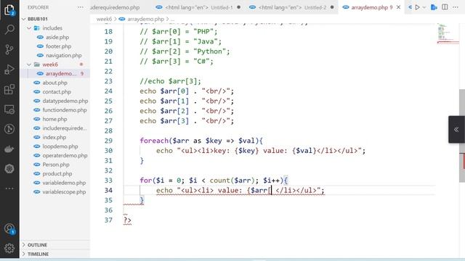Click line number 29 in gutter
The image size is (465, 261).
pyautogui.click(x=108, y=141)
